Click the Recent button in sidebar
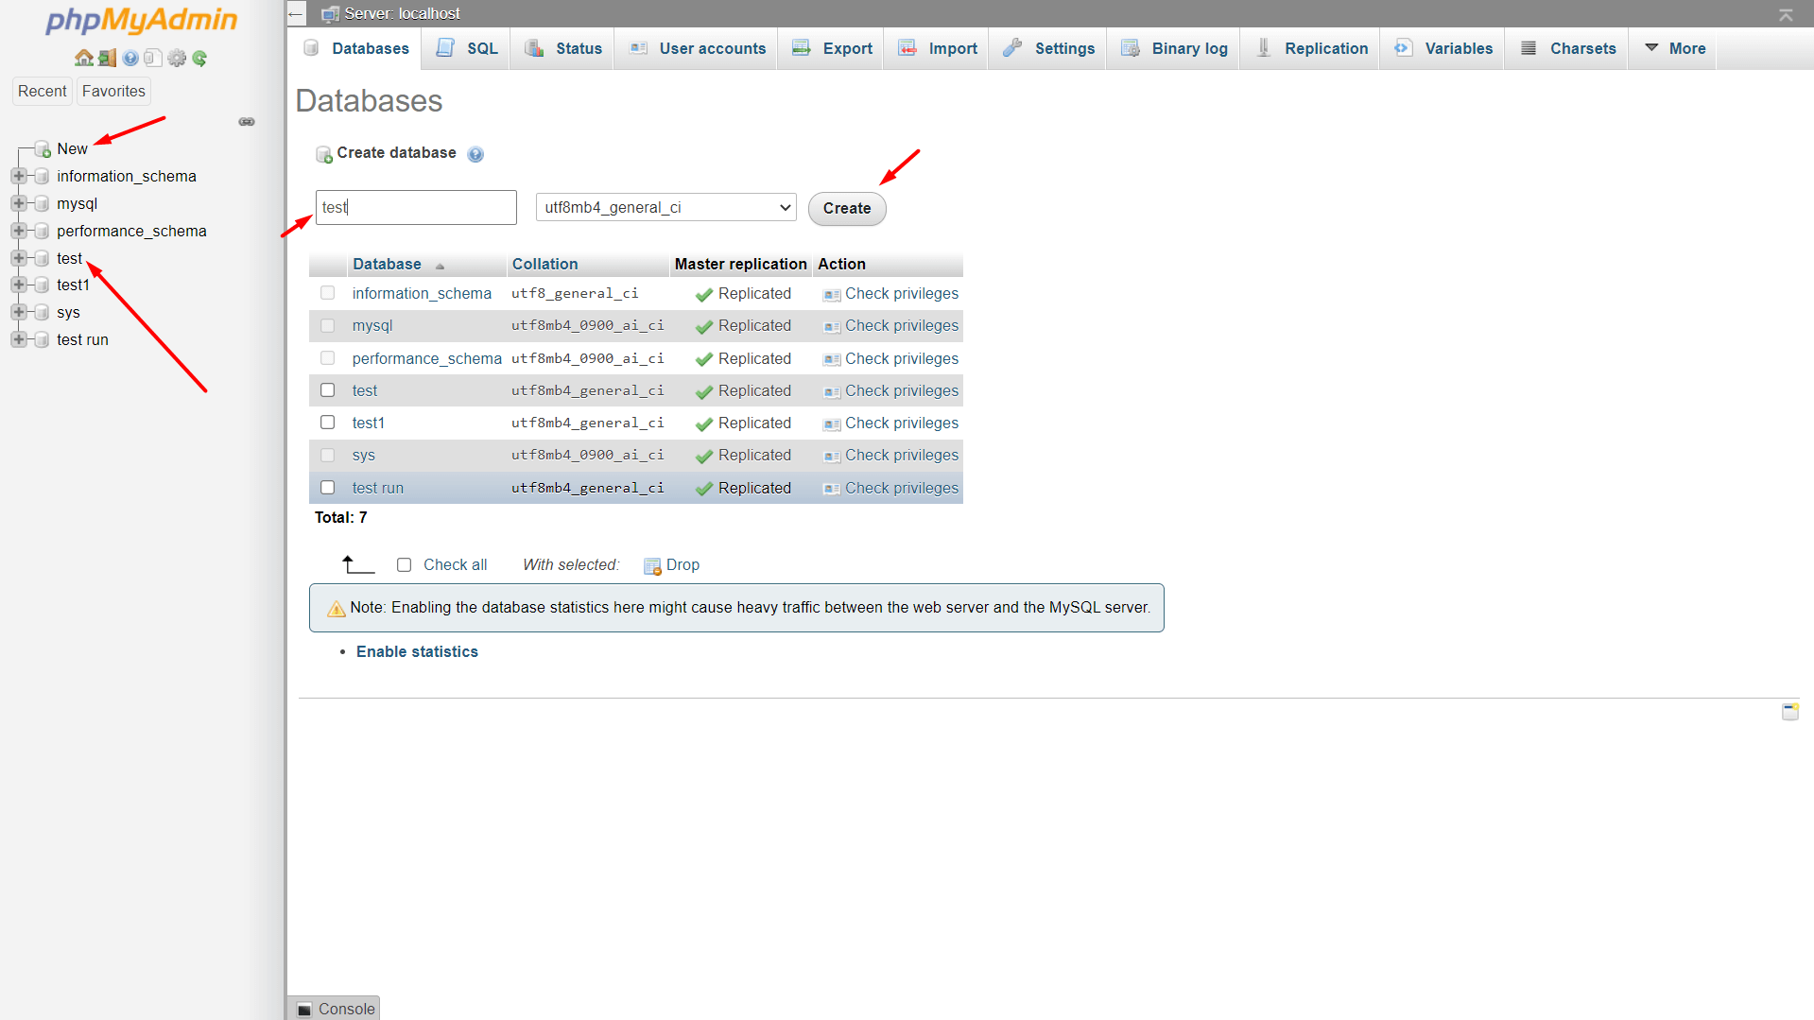 coord(43,92)
